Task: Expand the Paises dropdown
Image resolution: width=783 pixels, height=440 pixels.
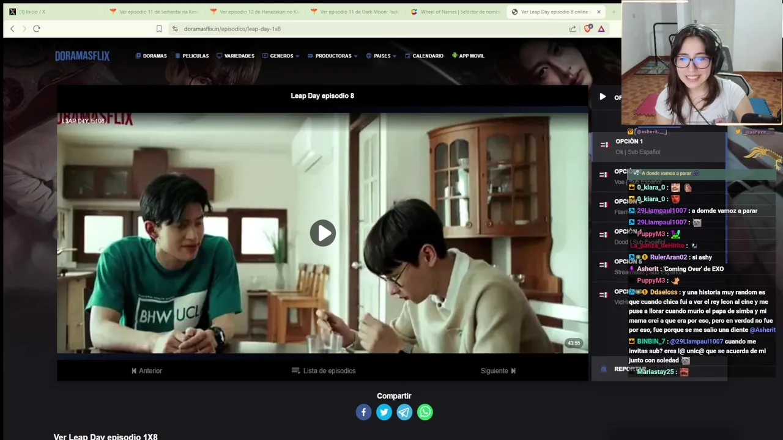Action: click(x=381, y=56)
